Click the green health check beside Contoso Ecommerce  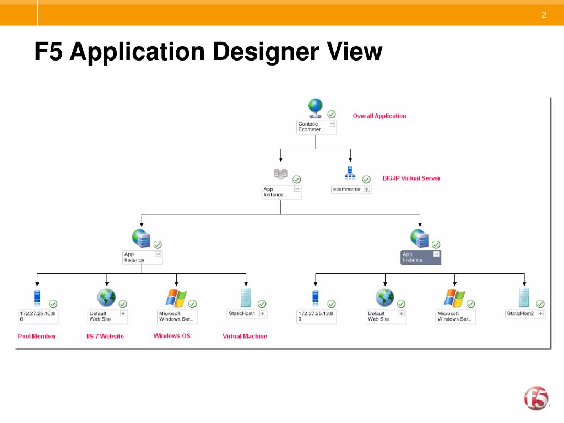pyautogui.click(x=331, y=114)
